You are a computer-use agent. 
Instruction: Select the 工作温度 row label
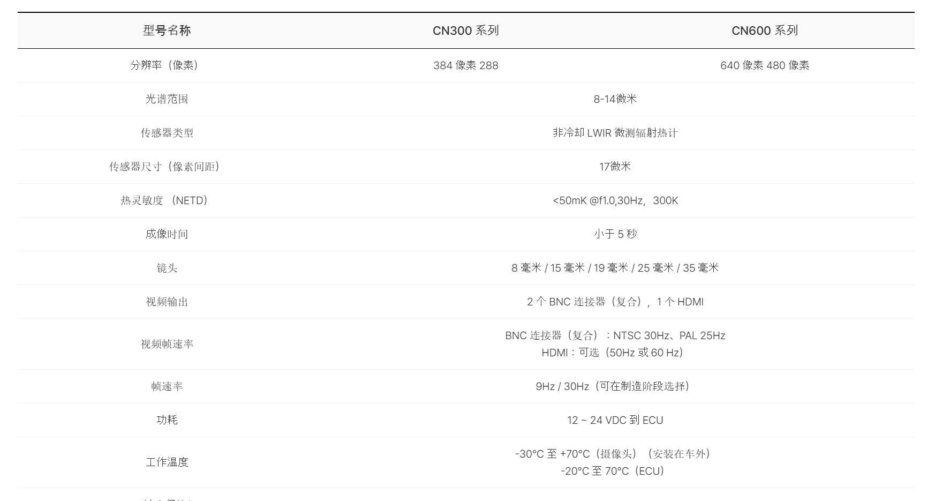pos(167,462)
